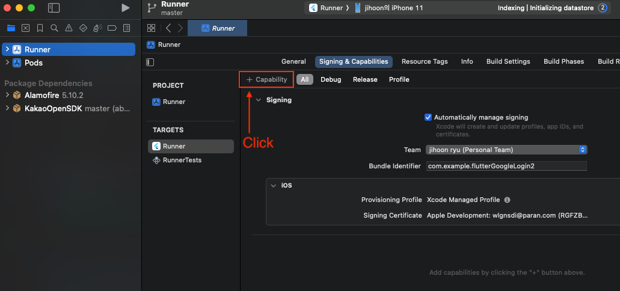
Task: Click the Xcode Managed Profile text
Action: pos(464,200)
